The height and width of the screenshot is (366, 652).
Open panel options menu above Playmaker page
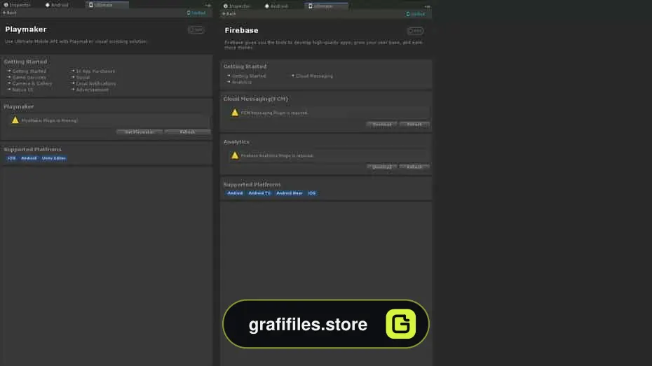[208, 6]
